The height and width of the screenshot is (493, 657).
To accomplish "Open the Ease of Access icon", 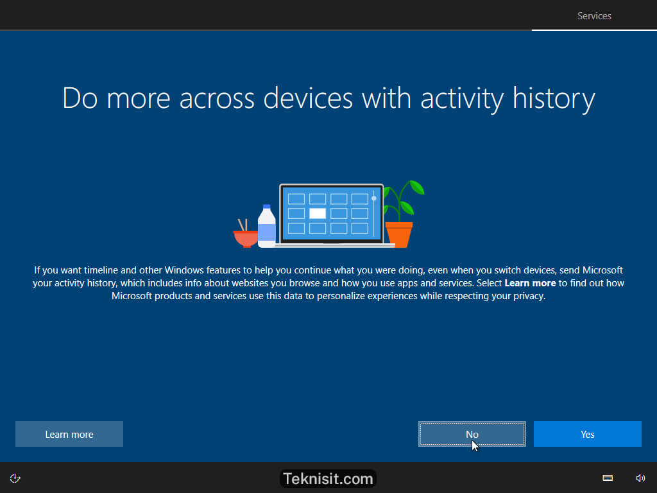I will click(x=15, y=478).
